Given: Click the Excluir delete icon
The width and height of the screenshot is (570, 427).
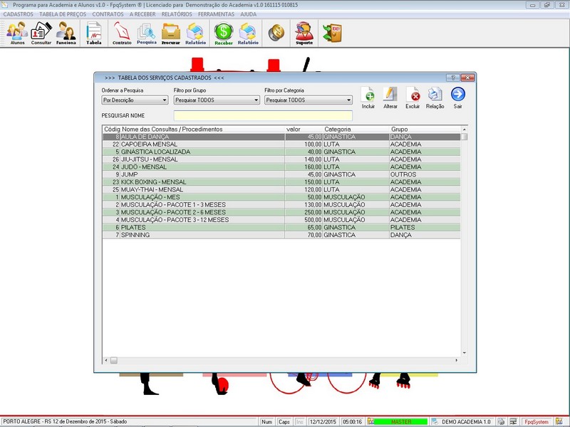Looking at the screenshot, I should coord(413,97).
